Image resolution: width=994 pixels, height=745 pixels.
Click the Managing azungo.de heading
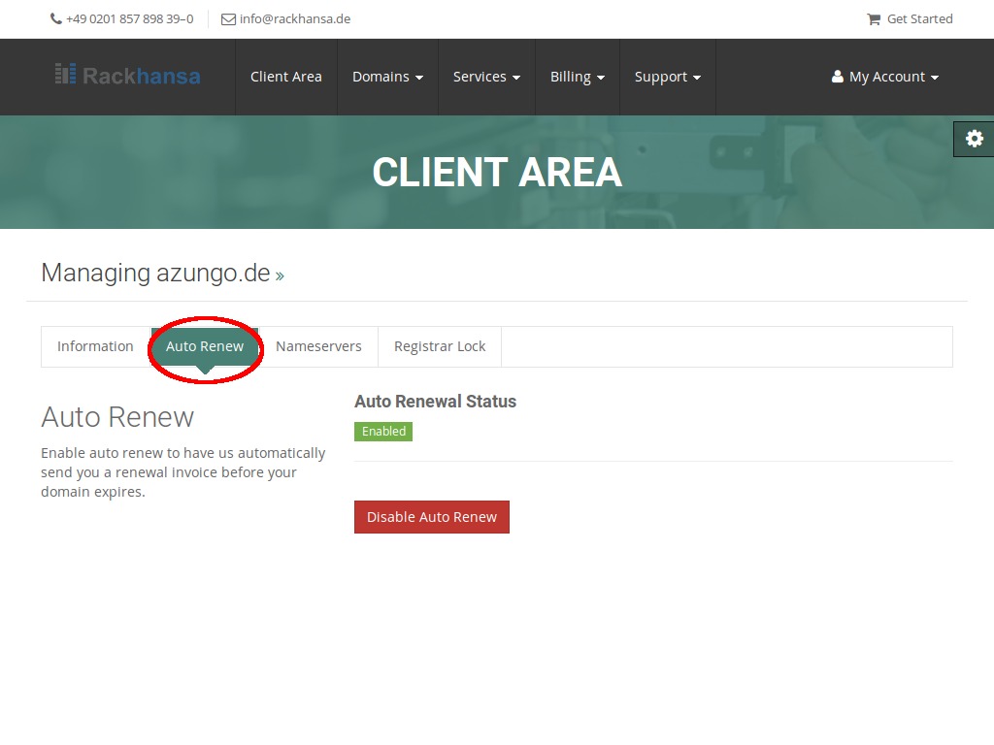coord(156,273)
